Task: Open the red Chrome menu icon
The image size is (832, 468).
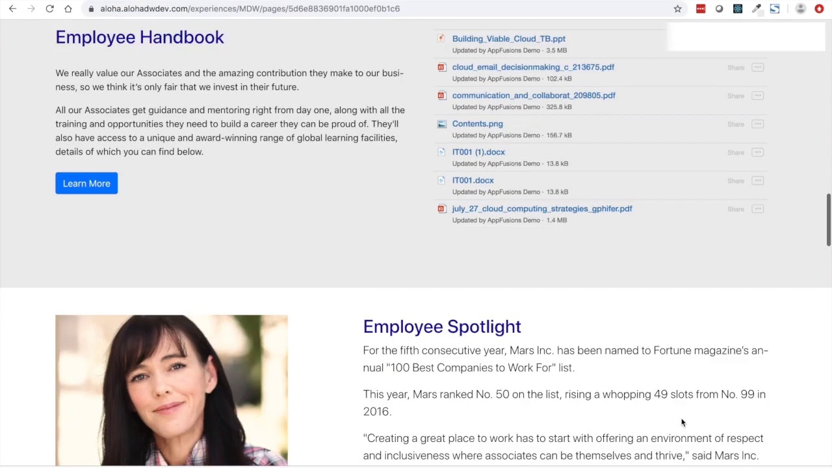Action: [819, 8]
